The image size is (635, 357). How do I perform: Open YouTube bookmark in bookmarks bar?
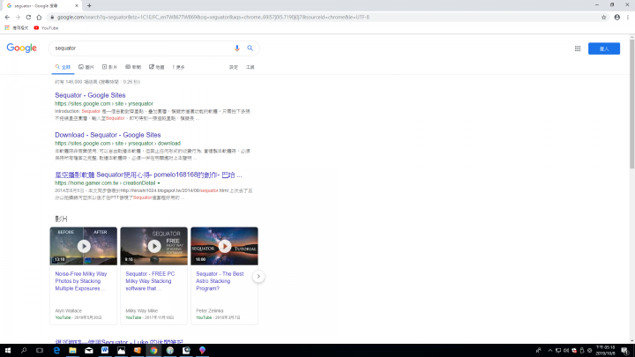pyautogui.click(x=46, y=28)
